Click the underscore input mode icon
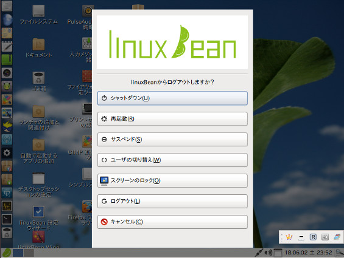 point(301,237)
